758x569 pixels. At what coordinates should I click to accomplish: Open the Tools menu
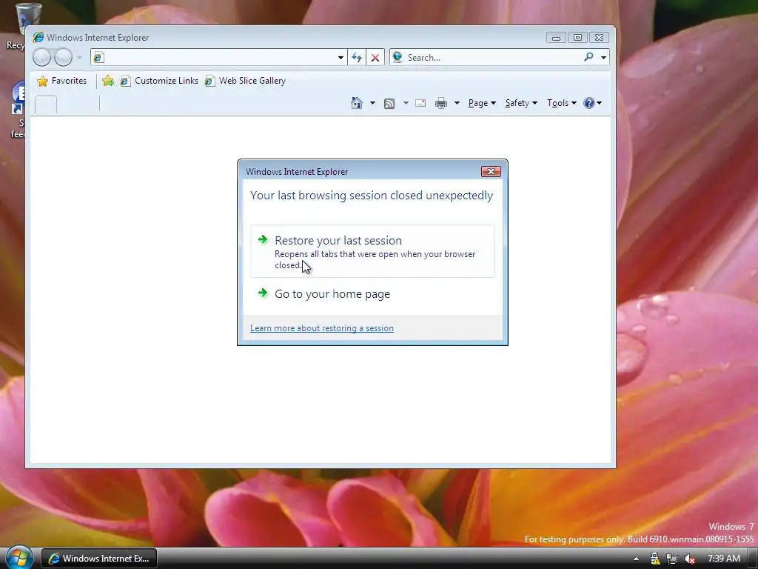coord(561,103)
